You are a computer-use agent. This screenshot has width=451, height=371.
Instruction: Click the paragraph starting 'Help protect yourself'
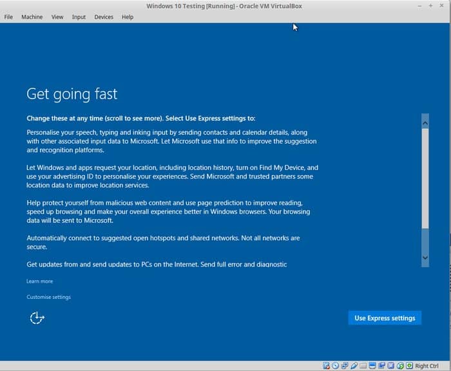tap(168, 212)
